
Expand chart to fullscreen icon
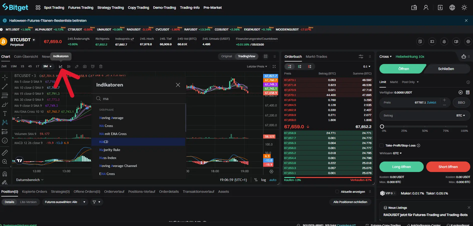pyautogui.click(x=274, y=66)
